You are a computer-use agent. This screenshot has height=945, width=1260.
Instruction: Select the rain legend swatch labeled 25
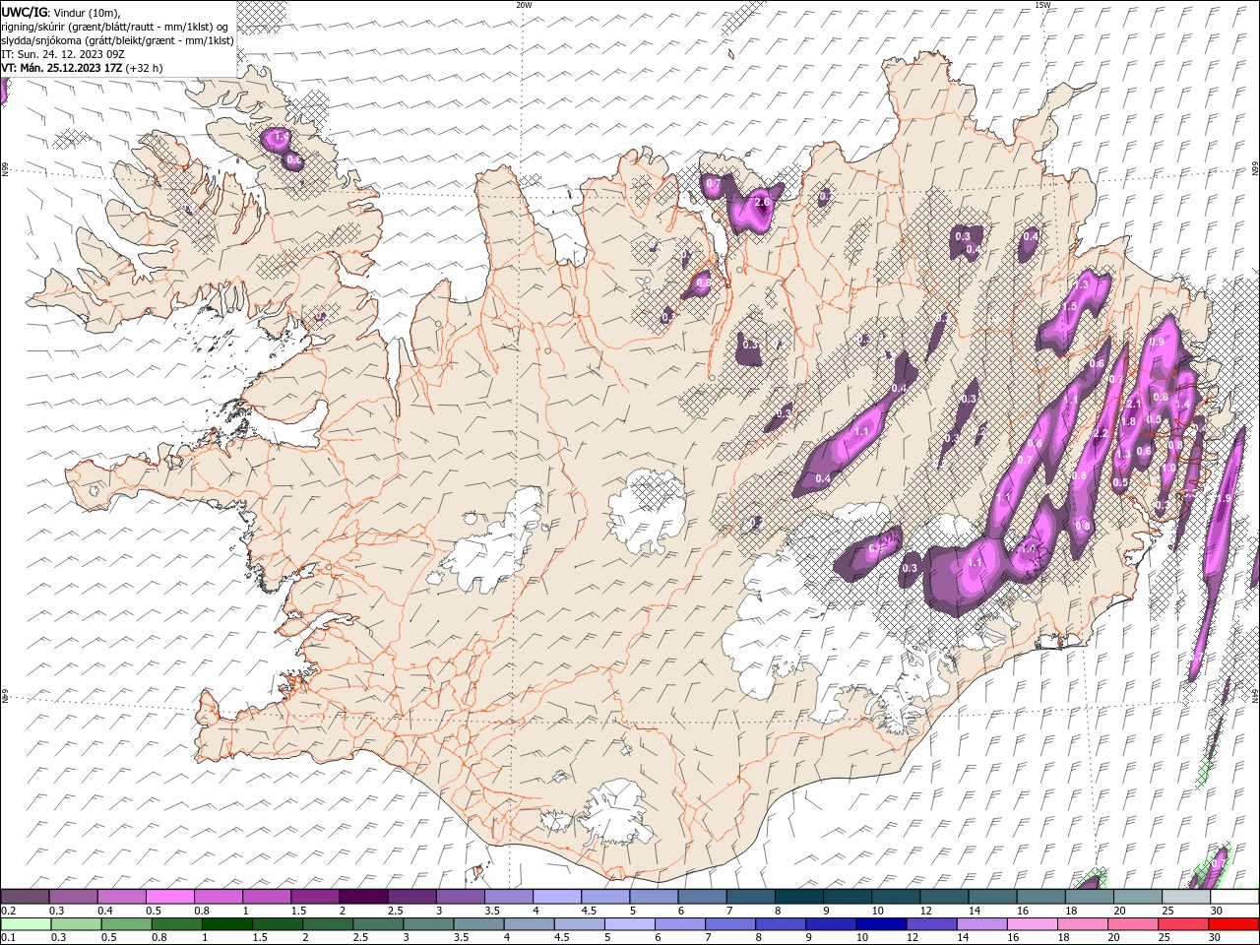pyautogui.click(x=1182, y=924)
